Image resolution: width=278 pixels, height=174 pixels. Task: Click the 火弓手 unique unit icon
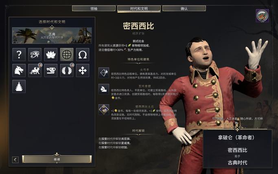click(104, 73)
